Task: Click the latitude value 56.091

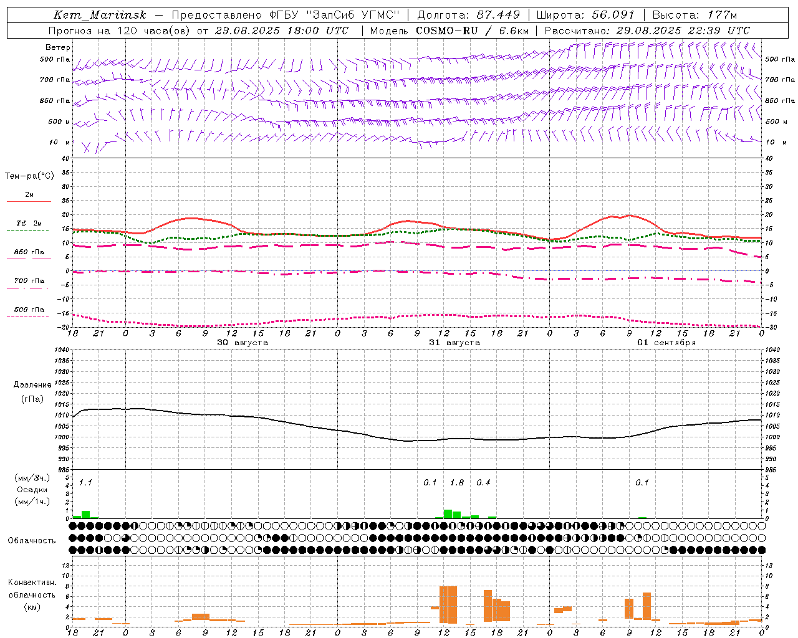Action: coord(613,15)
